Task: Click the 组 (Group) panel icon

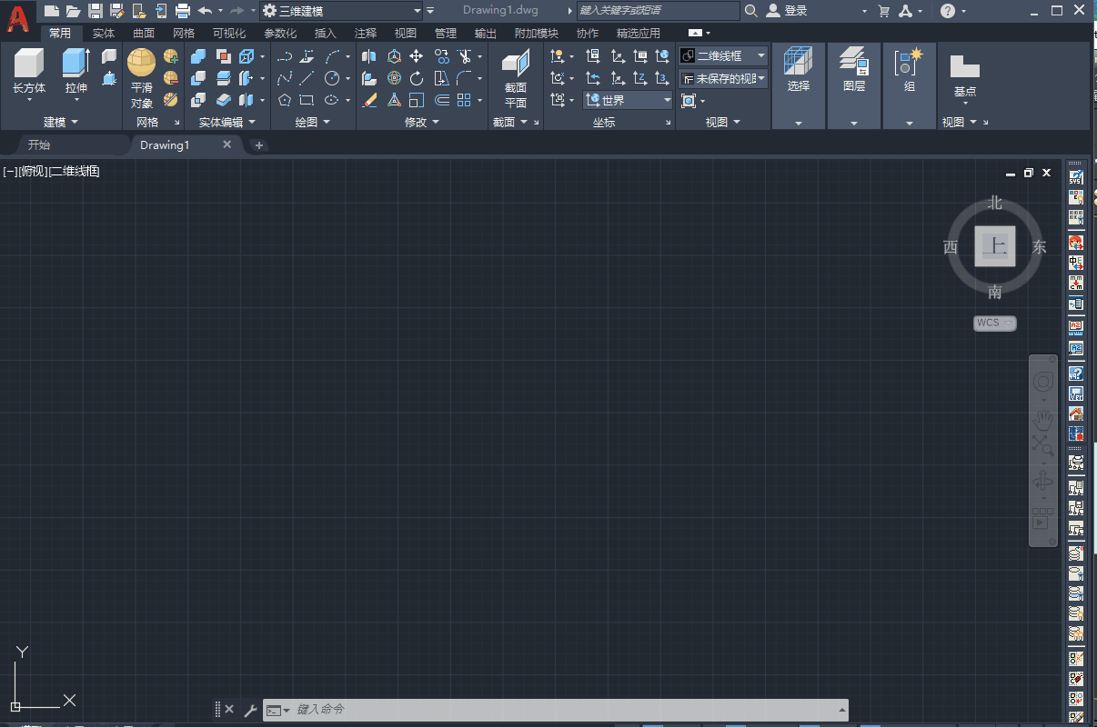Action: point(909,64)
